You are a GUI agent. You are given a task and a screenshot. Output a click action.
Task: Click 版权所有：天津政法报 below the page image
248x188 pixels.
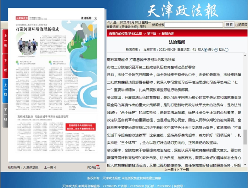pyautogui.click(x=23, y=168)
